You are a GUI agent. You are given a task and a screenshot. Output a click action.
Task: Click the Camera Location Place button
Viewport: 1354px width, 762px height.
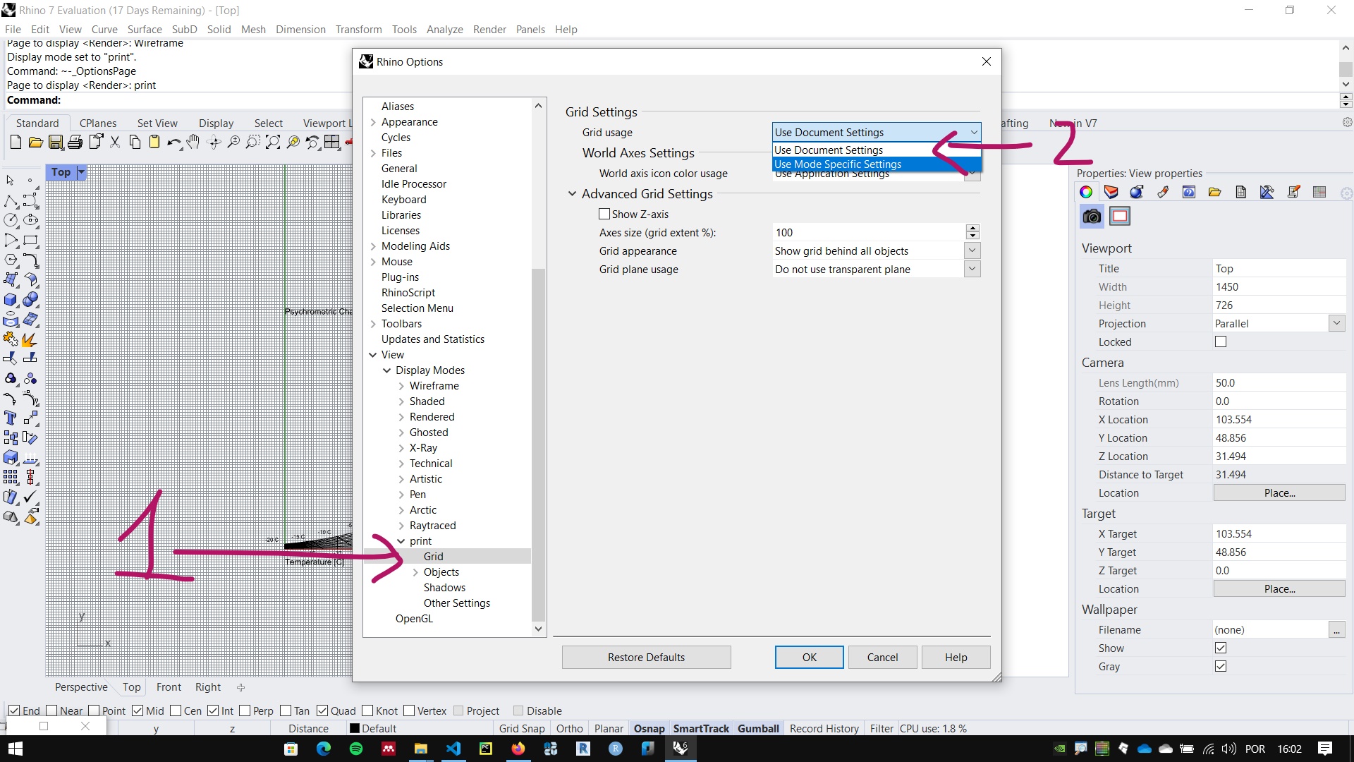(1279, 492)
